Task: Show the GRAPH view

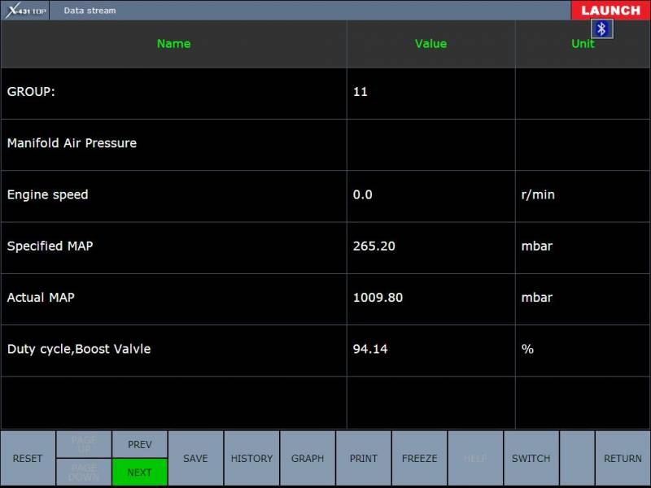Action: pyautogui.click(x=308, y=459)
